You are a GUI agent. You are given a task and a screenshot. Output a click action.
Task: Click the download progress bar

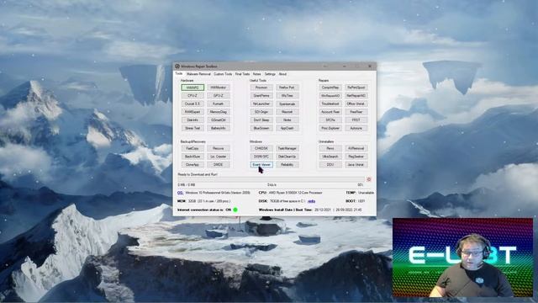click(x=271, y=179)
